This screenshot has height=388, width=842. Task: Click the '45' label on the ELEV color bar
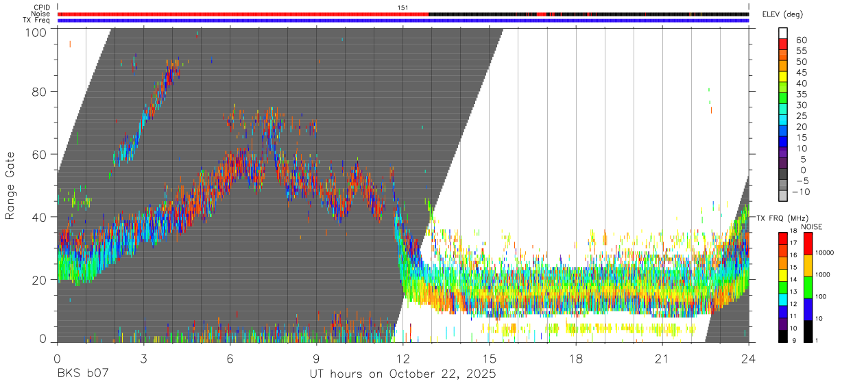coord(800,73)
